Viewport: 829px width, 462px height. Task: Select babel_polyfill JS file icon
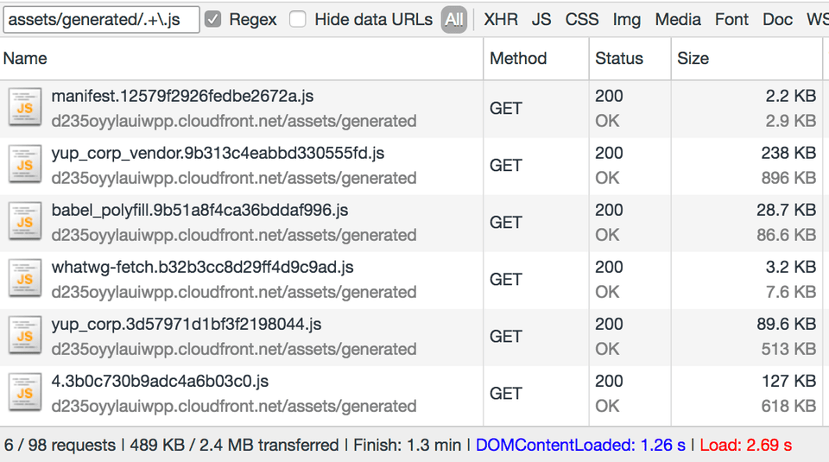(25, 221)
